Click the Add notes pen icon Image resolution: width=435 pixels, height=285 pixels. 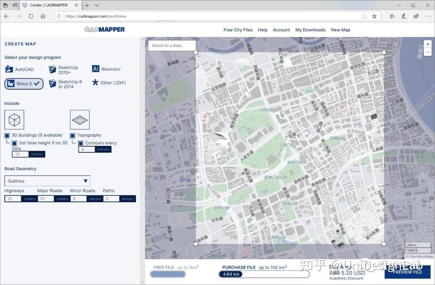(x=404, y=16)
